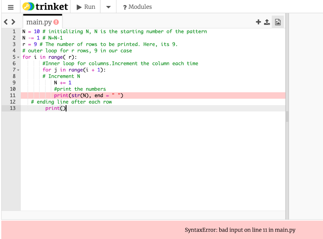Viewport: 323px width, 239px height.
Task: Upload a file to the trinket
Action: coord(267,22)
